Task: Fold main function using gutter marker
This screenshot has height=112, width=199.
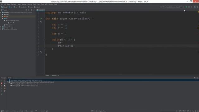Action: click(44, 19)
